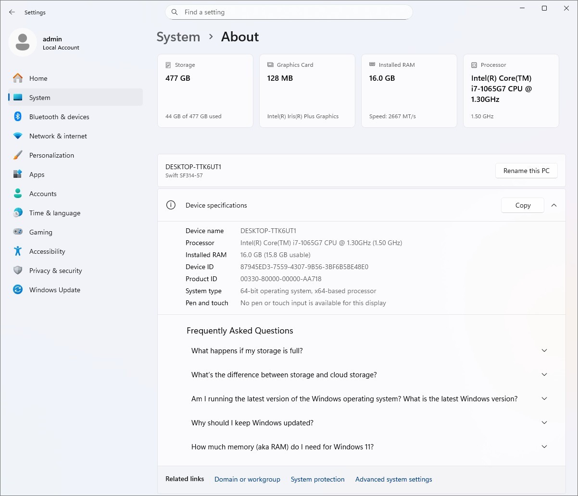578x496 pixels.
Task: Click the admin user avatar picture
Action: point(23,42)
